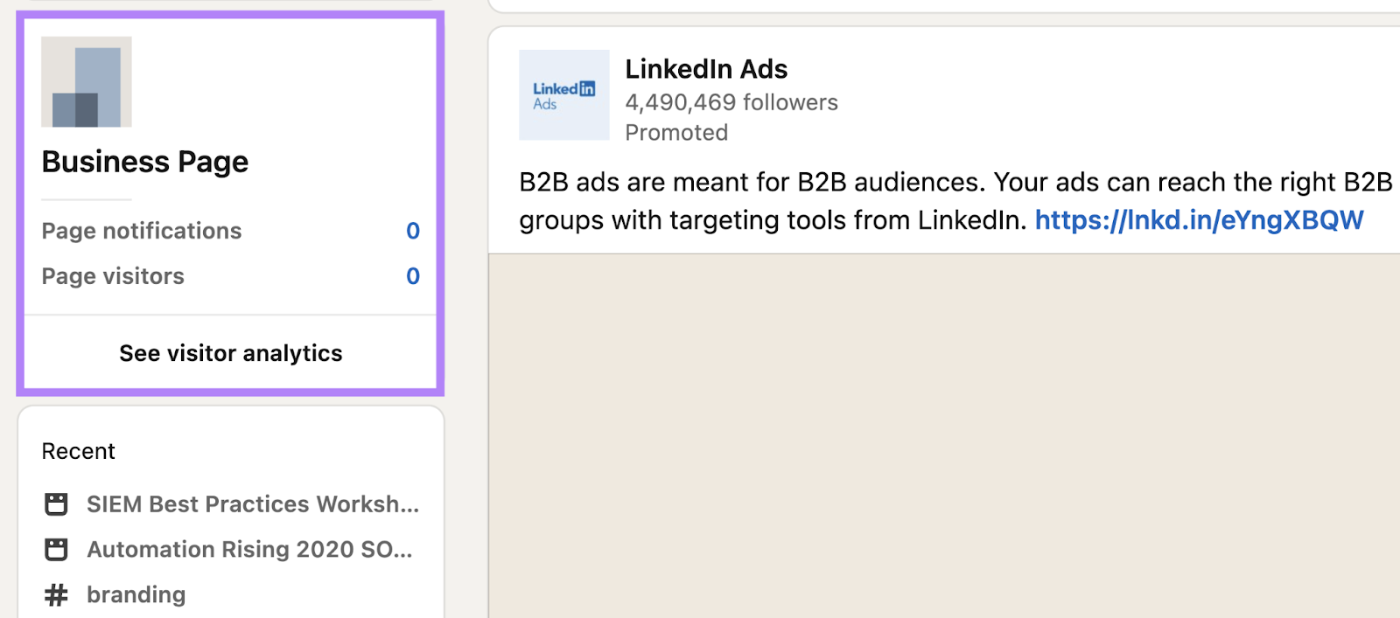Click the hashtag icon next to branding
This screenshot has width=1400, height=618.
tap(56, 594)
